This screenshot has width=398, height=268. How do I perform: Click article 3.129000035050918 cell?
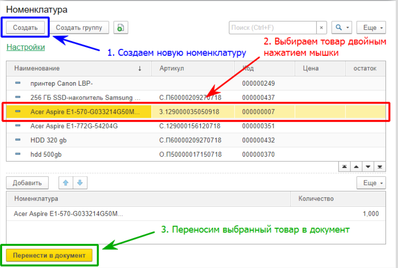(193, 112)
